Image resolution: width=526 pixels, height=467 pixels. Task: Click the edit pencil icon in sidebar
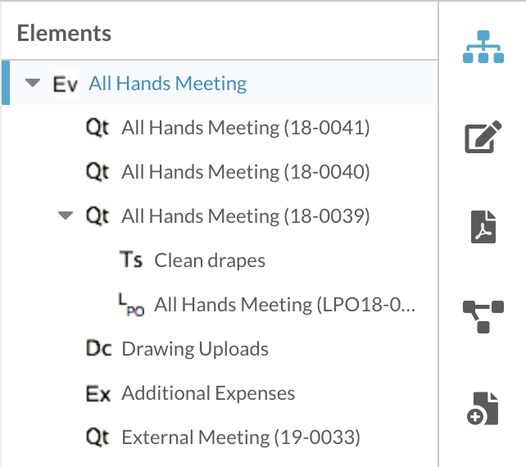click(483, 138)
